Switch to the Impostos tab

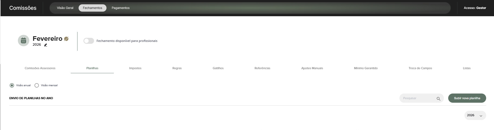[x=135, y=68]
